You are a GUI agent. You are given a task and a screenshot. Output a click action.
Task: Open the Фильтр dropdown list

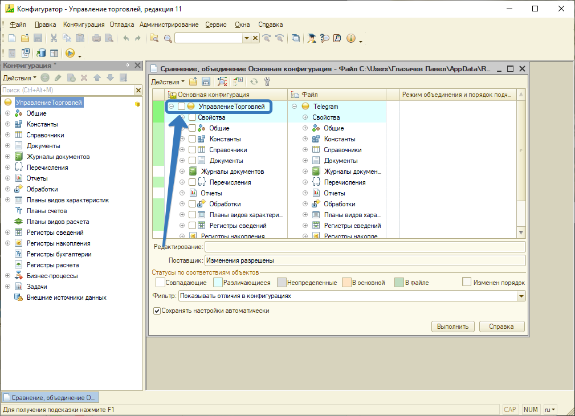pos(520,296)
